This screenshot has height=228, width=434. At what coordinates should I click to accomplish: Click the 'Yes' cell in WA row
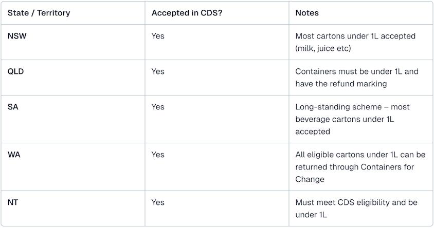[158, 155]
